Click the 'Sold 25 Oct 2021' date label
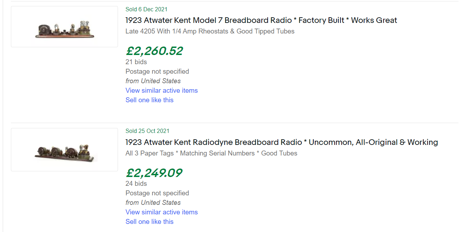 147,131
